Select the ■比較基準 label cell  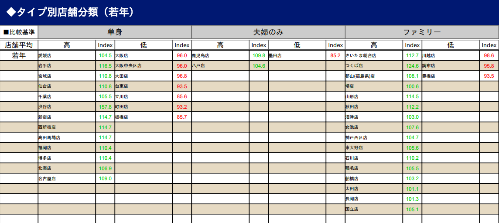[x=19, y=32]
